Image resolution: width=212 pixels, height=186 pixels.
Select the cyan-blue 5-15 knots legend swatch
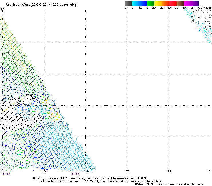[x=140, y=3]
